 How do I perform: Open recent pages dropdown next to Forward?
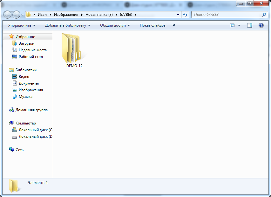pyautogui.click(x=23, y=15)
